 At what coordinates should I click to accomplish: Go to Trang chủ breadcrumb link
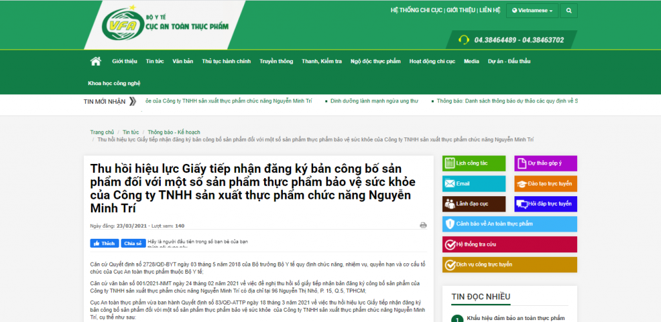point(102,132)
